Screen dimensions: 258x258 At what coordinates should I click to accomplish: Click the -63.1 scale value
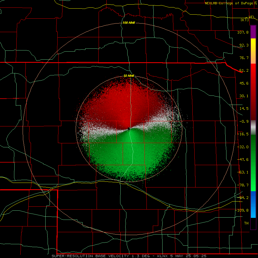(243, 172)
